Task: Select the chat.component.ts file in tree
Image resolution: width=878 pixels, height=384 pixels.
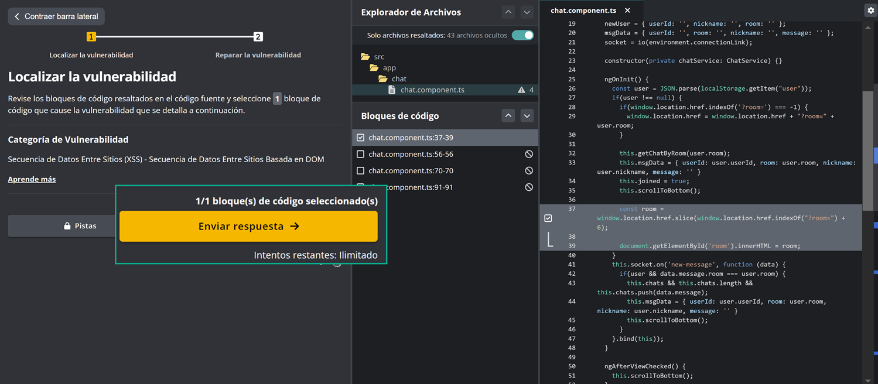Action: pyautogui.click(x=432, y=90)
